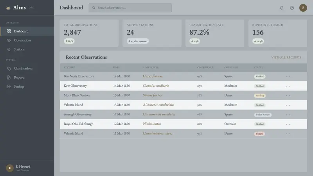Open notifications bell icon

click(x=281, y=8)
